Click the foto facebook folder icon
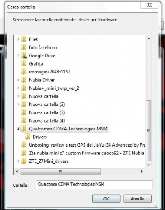 [x=24, y=47]
